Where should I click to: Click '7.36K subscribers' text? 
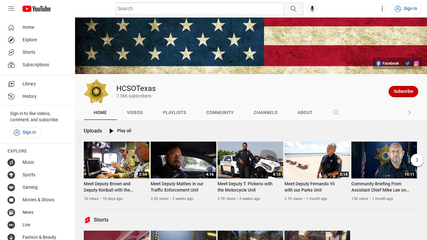click(x=134, y=96)
